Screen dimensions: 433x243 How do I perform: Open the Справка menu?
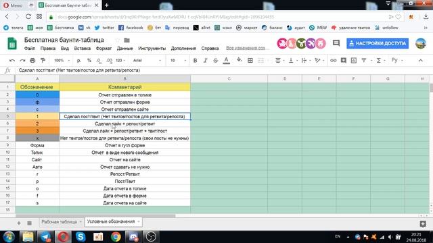coord(210,48)
